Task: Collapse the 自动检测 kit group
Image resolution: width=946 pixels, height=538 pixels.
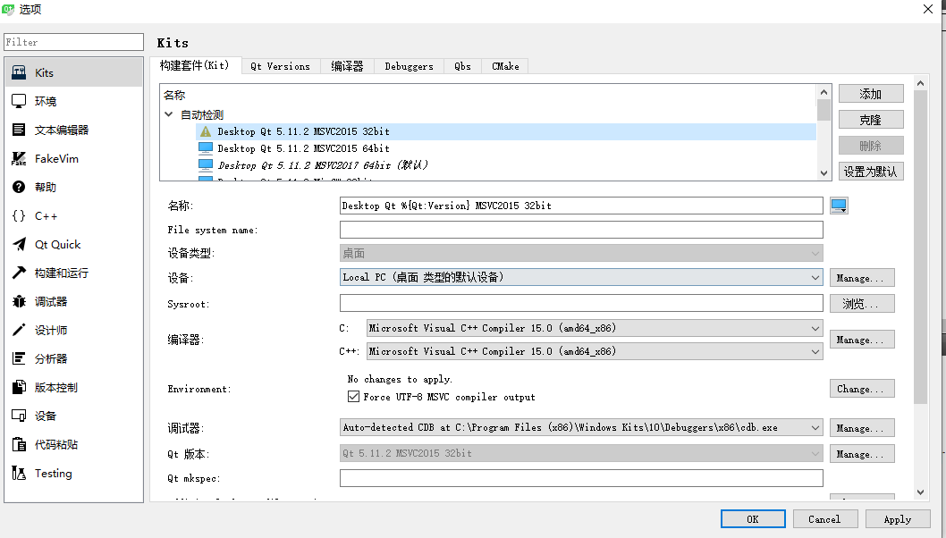Action: [x=169, y=113]
